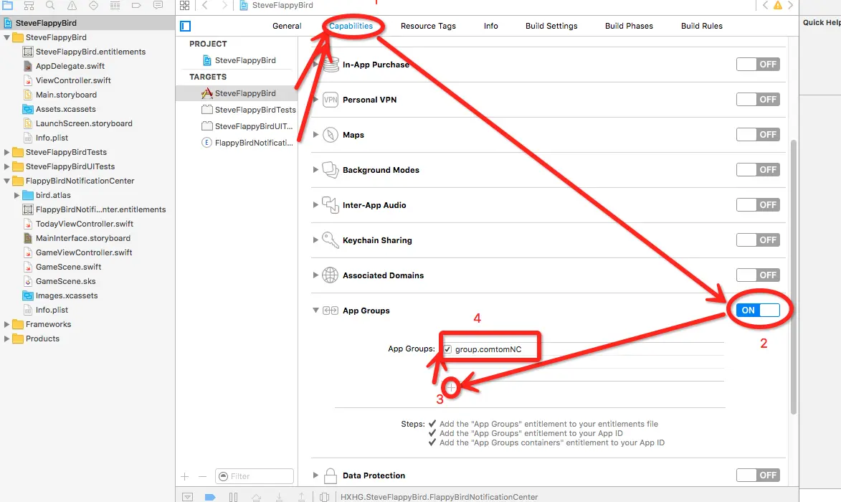This screenshot has width=841, height=502.
Task: Click the pause execution icon
Action: point(233,497)
